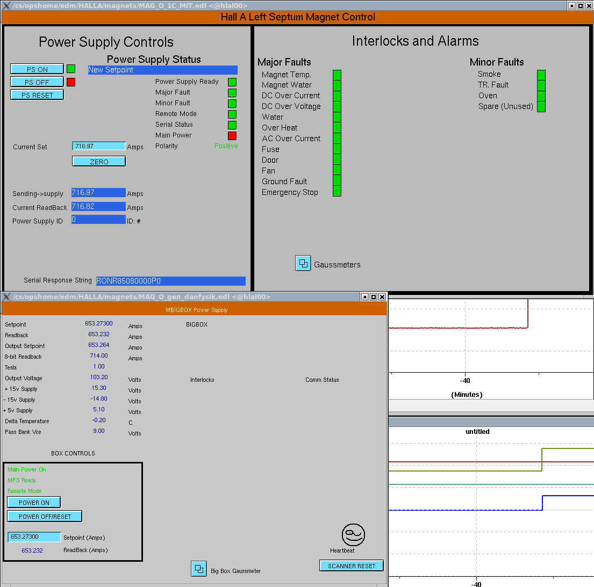594x587 pixels.
Task: Minimize the danfysik power supply window
Action: coord(365,296)
